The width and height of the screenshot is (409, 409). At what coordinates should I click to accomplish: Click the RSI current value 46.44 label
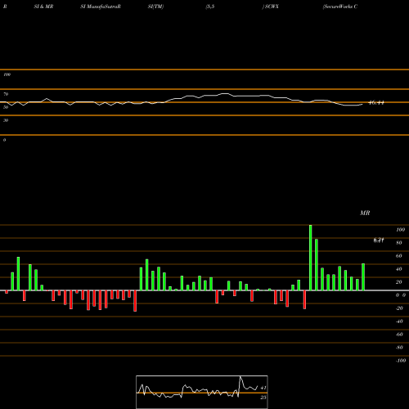coord(376,103)
